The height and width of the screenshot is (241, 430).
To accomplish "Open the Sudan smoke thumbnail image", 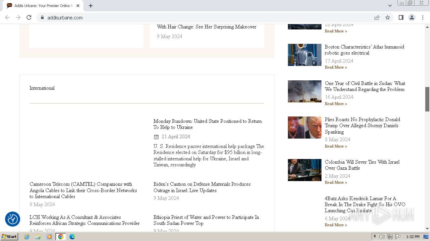I will [x=305, y=91].
